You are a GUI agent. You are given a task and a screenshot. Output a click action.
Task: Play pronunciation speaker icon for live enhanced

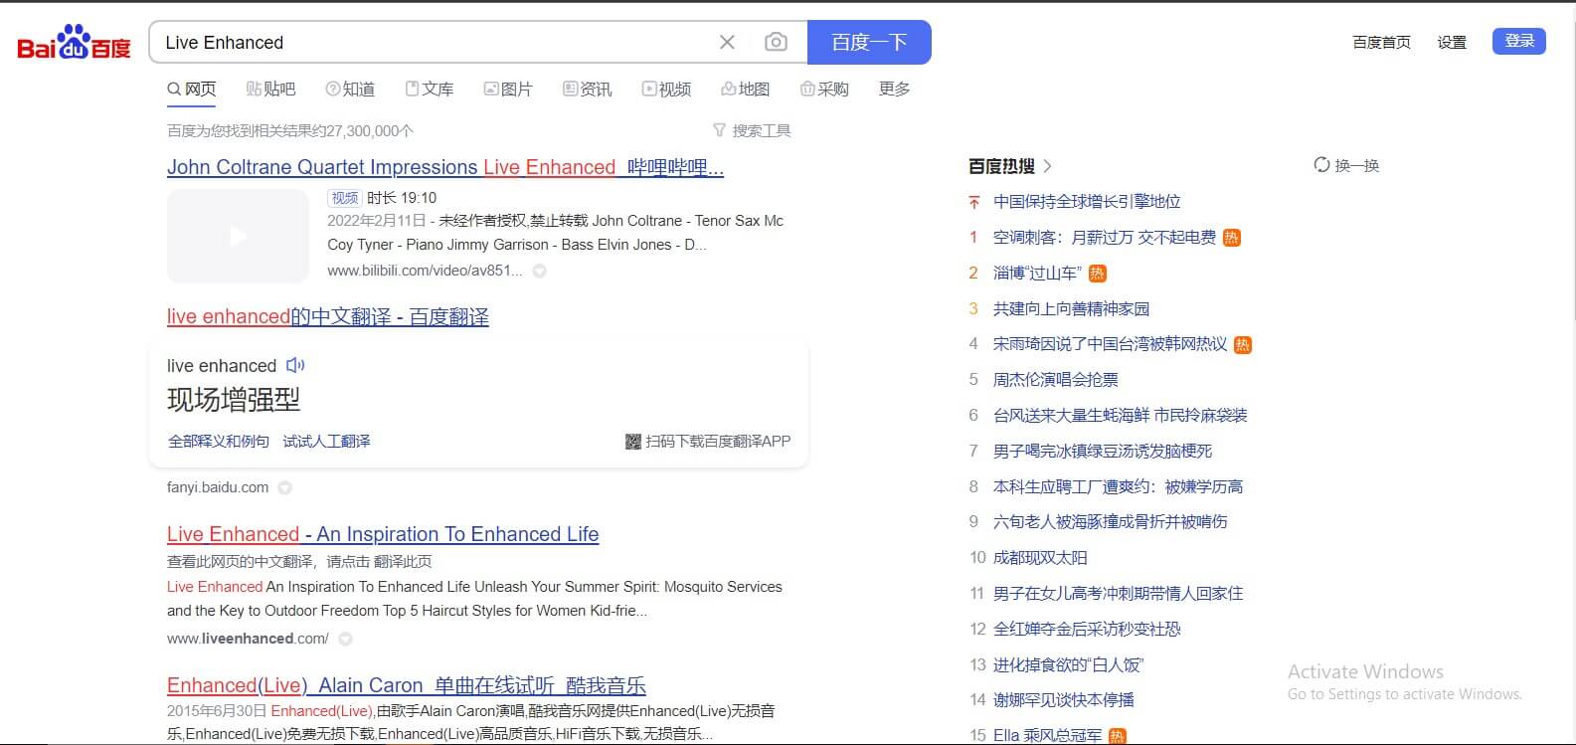[295, 365]
